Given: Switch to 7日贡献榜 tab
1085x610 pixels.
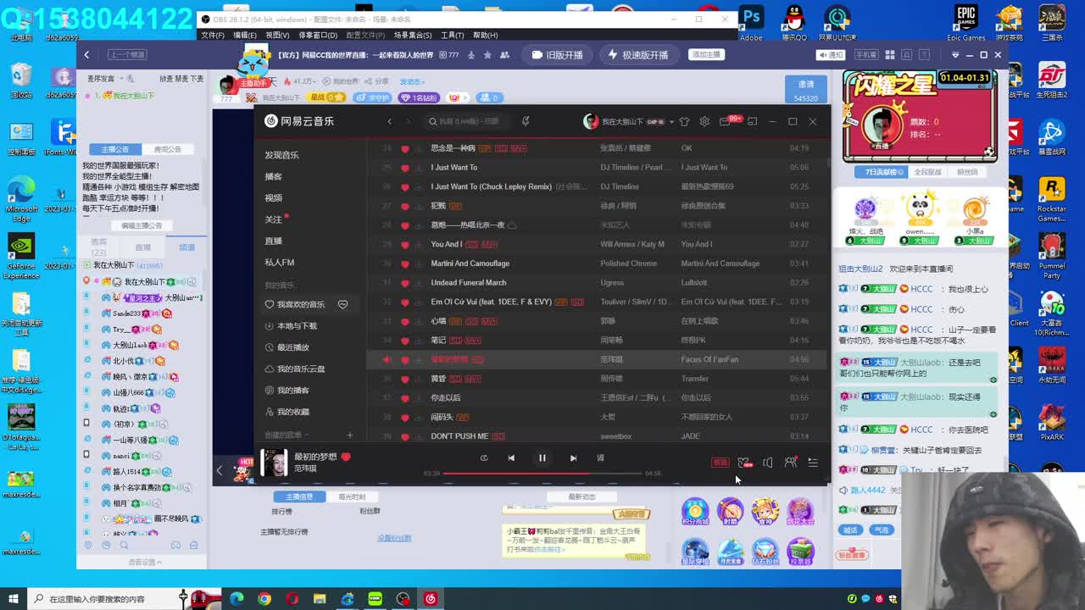Looking at the screenshot, I should pos(881,172).
